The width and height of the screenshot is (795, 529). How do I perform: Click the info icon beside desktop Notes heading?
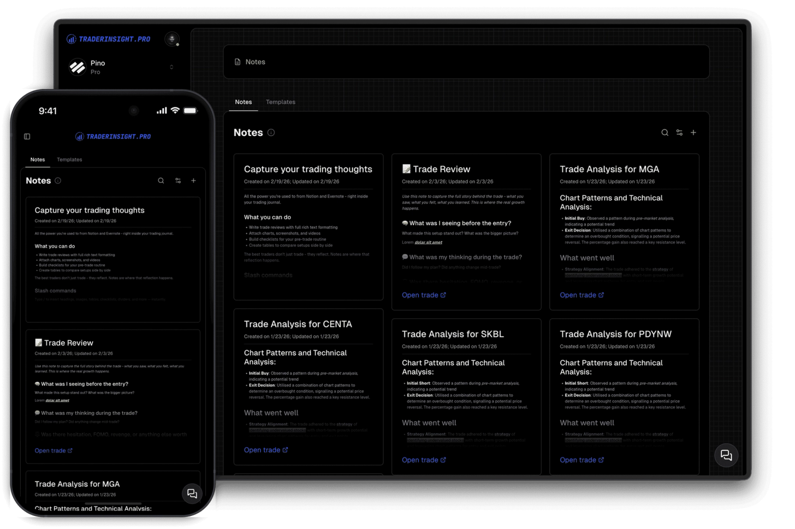(x=271, y=133)
